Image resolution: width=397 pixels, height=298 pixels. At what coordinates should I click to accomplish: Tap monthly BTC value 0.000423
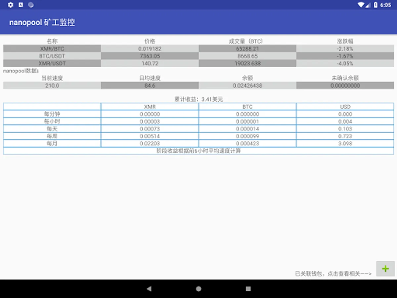coord(247,143)
